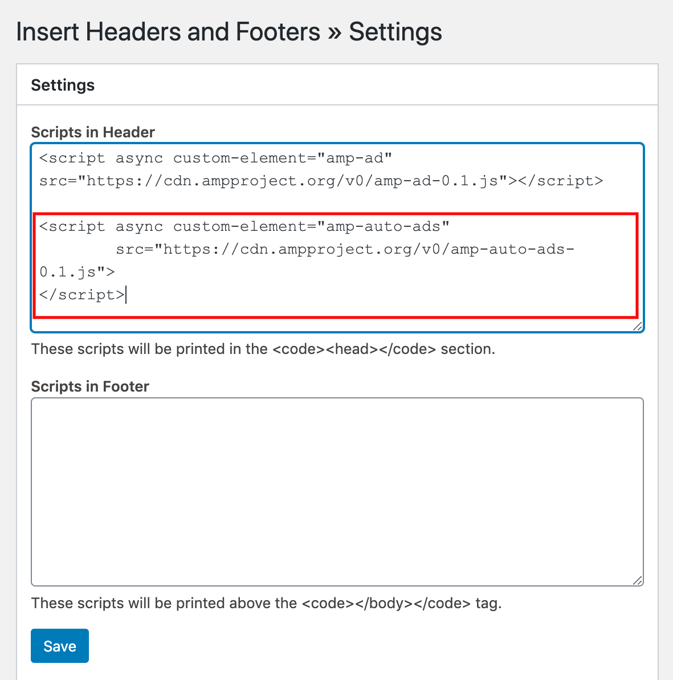The width and height of the screenshot is (673, 680).
Task: Click the blank line between the two scripts
Action: pos(228,203)
